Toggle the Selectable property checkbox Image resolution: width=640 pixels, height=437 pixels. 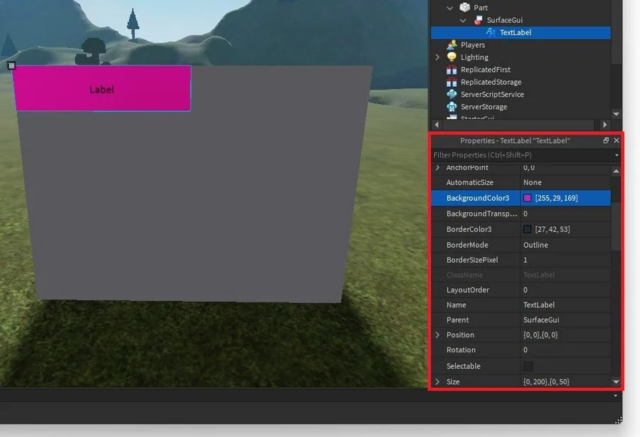coord(528,366)
